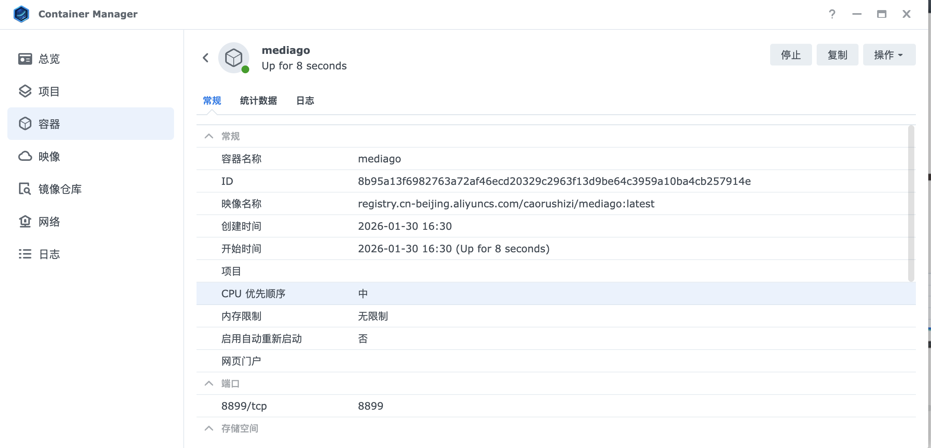Open the Image (映像) cloud icon
The width and height of the screenshot is (931, 448).
tap(25, 157)
